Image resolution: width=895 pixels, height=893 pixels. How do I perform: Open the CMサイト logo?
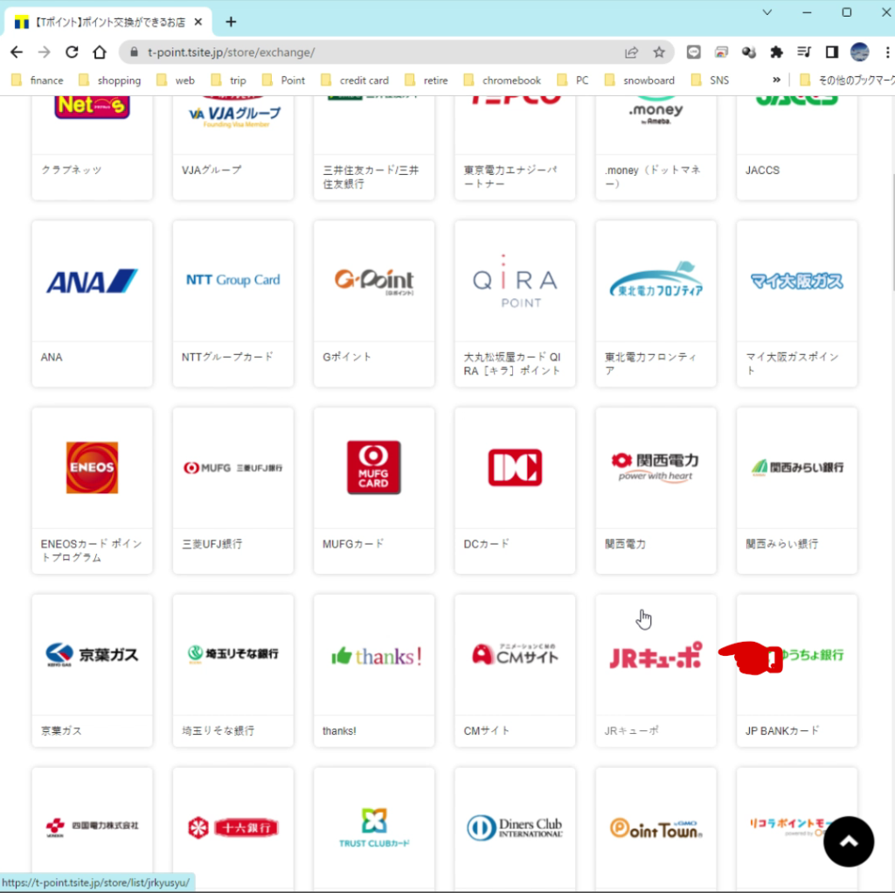pyautogui.click(x=515, y=655)
